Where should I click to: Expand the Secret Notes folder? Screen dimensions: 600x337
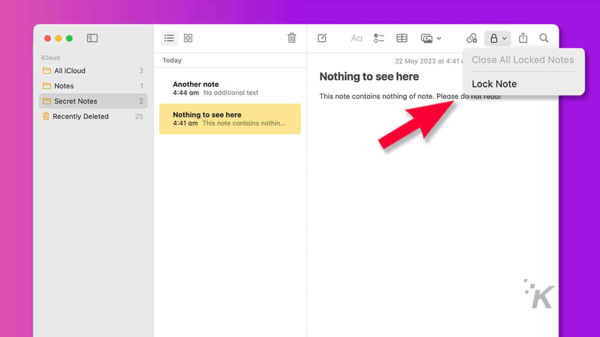pos(76,101)
